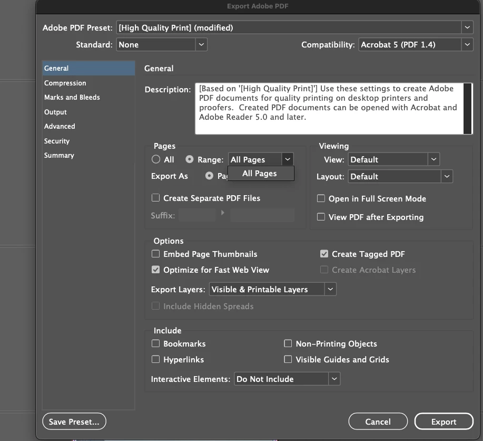This screenshot has width=483, height=441.
Task: Open the Interactive Elements dropdown
Action: click(x=287, y=379)
